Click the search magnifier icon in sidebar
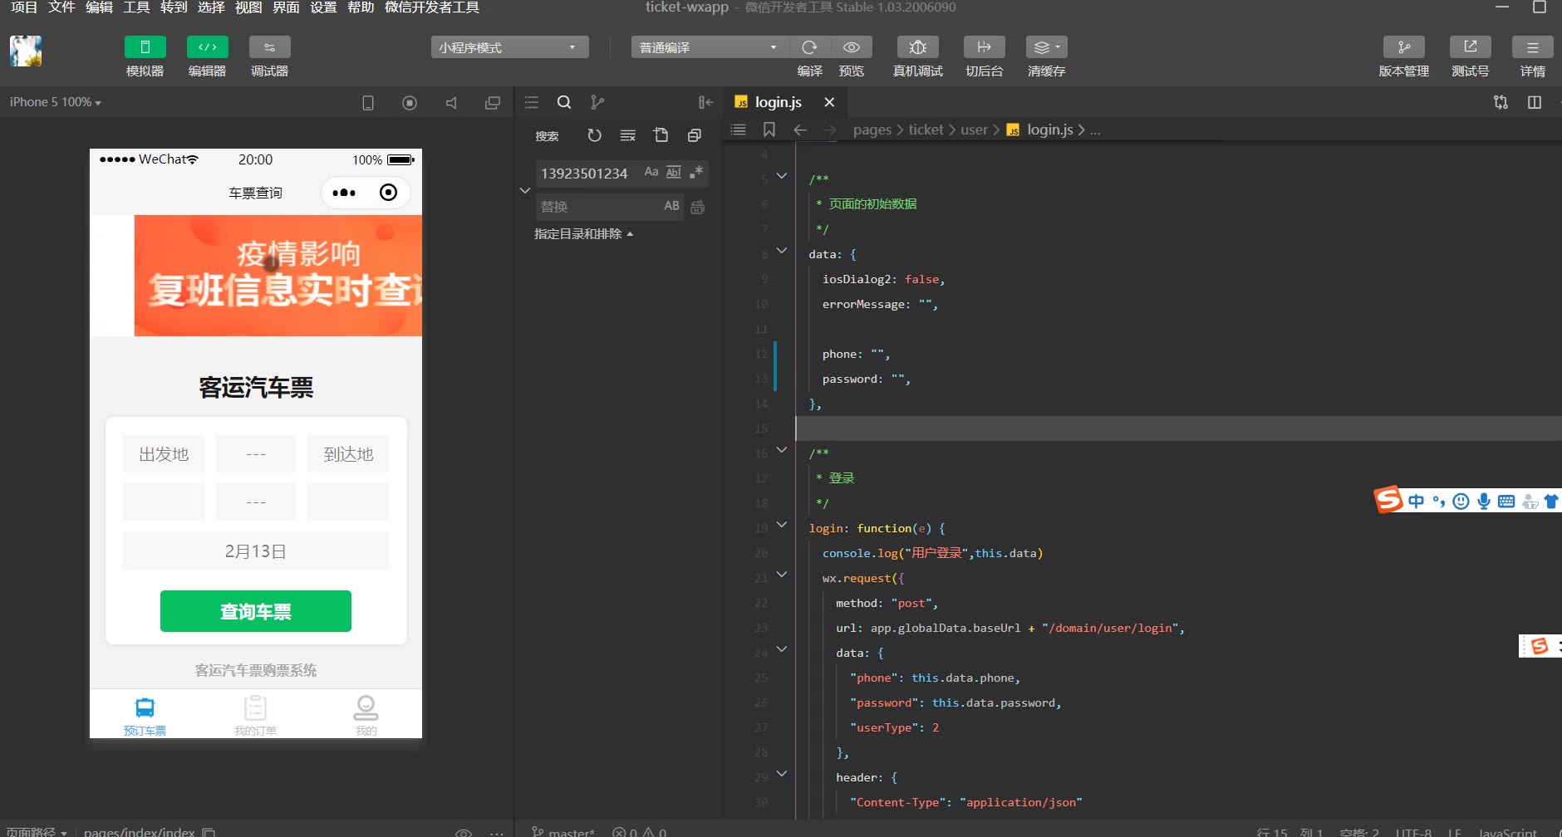The image size is (1562, 837). coord(564,102)
